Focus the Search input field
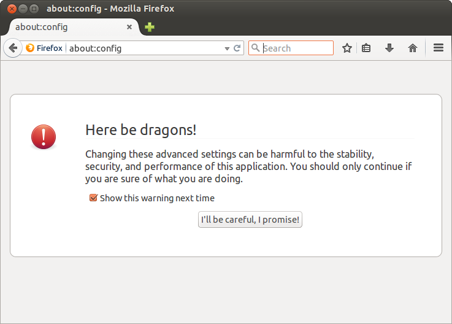 pyautogui.click(x=297, y=48)
